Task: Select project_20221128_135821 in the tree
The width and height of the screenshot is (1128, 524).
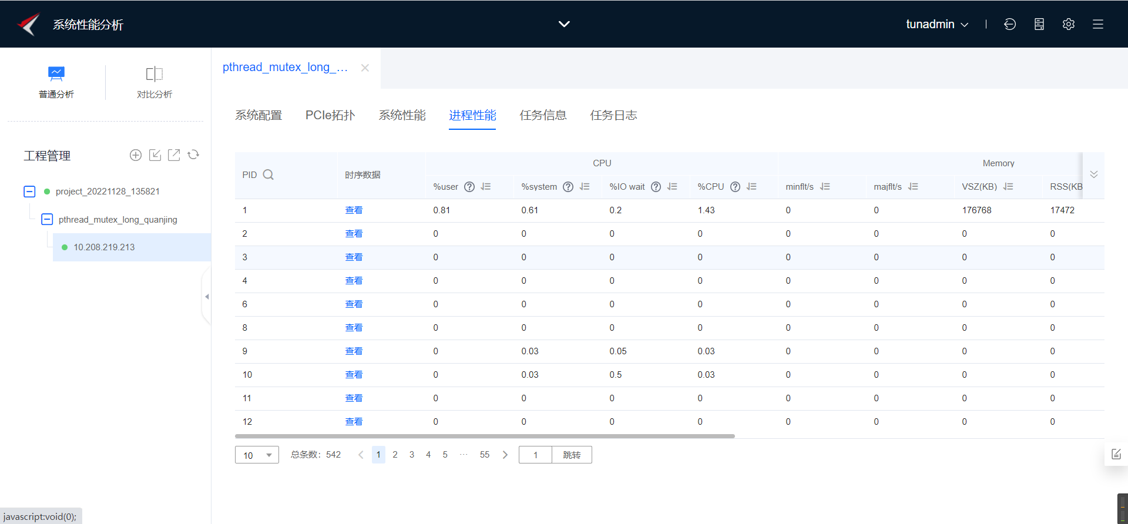Action: [108, 192]
